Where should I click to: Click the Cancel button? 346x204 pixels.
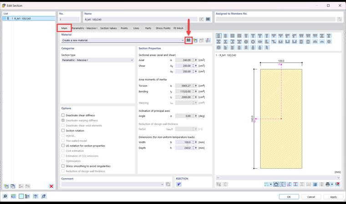[x=311, y=197]
